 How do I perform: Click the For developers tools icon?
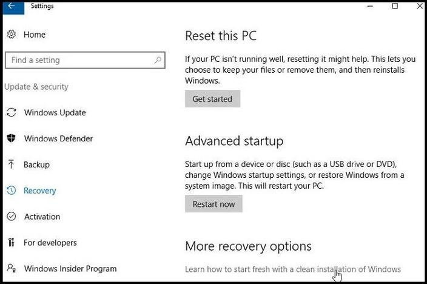(x=11, y=243)
